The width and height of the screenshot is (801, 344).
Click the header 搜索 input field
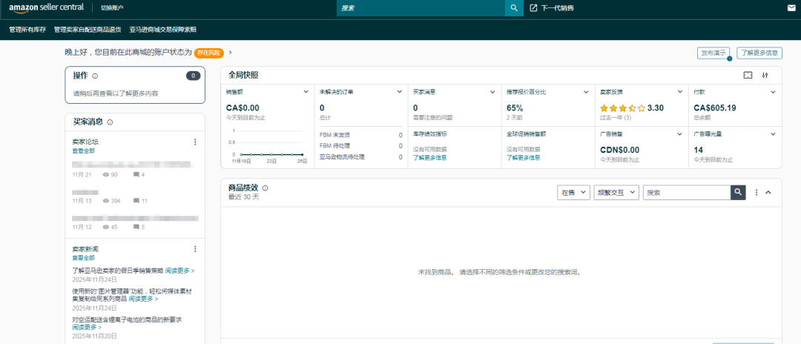tap(421, 7)
